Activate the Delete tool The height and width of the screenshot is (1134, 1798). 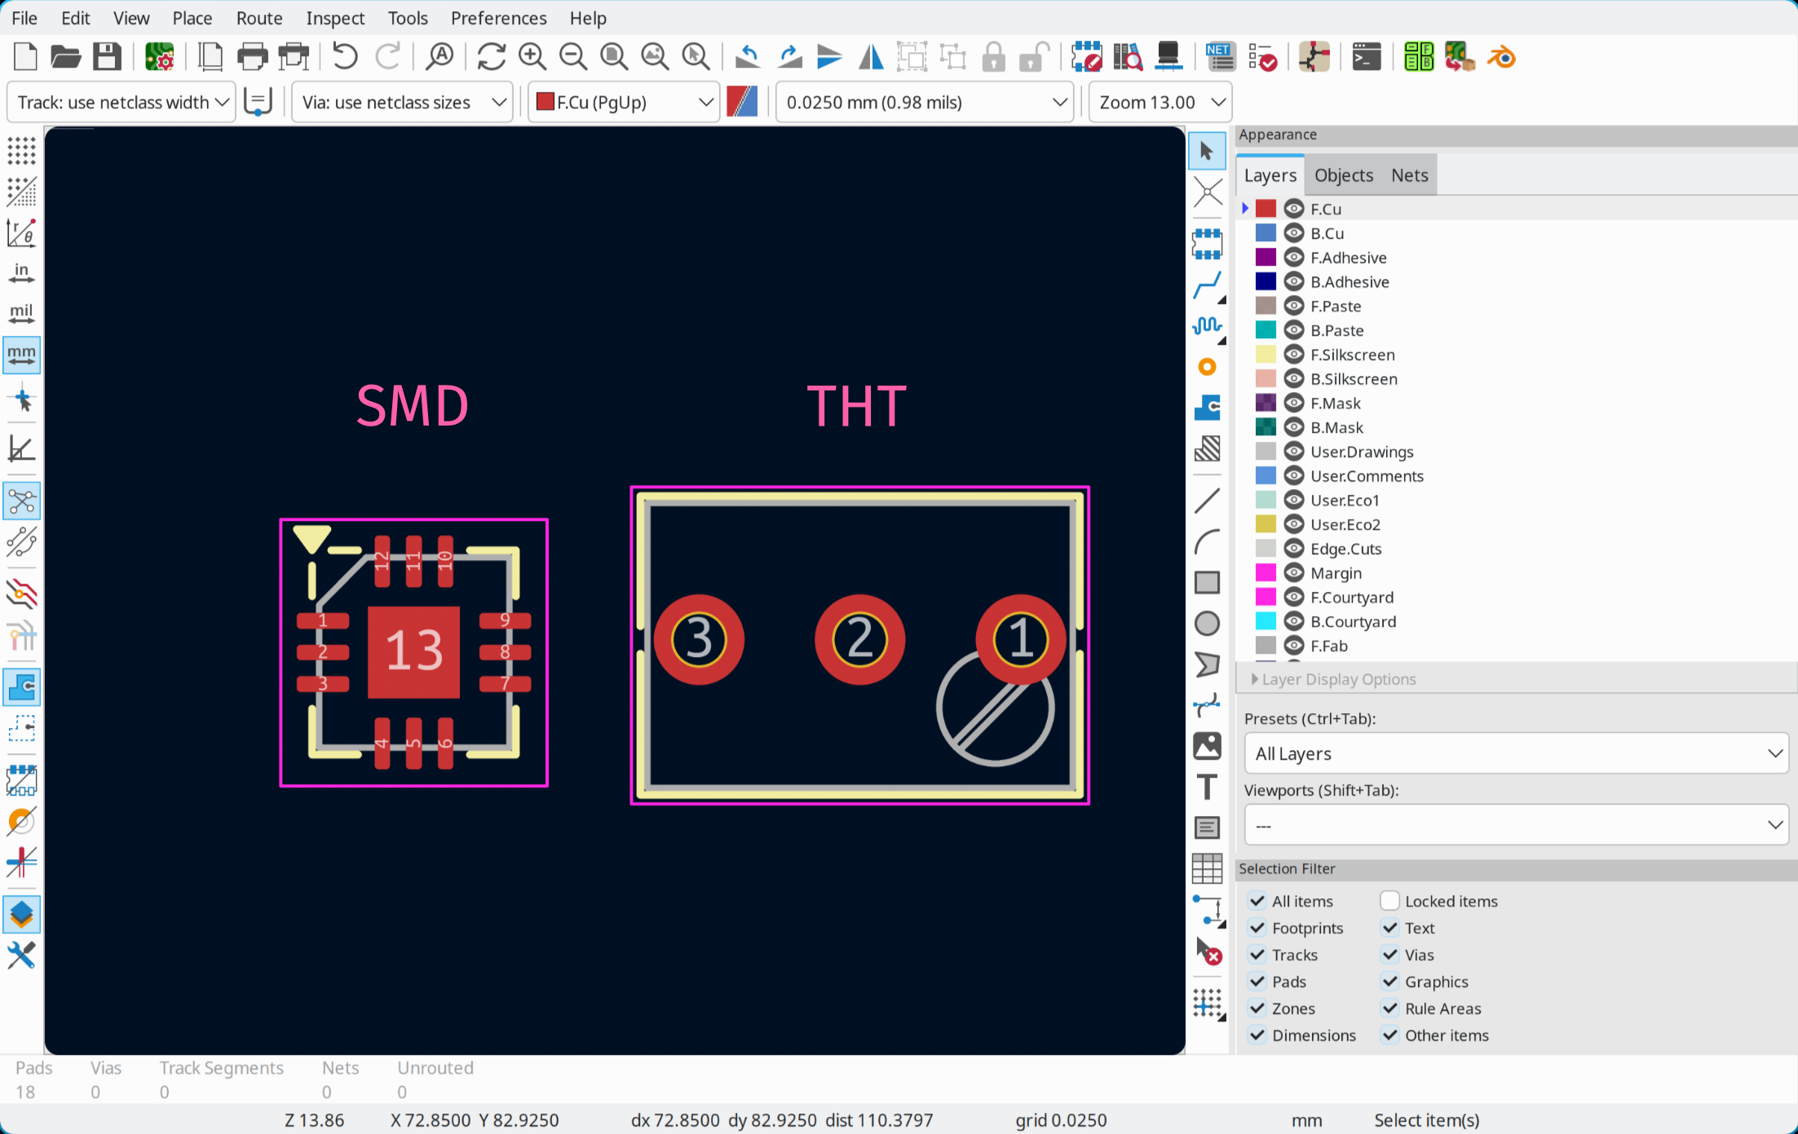click(x=1208, y=951)
